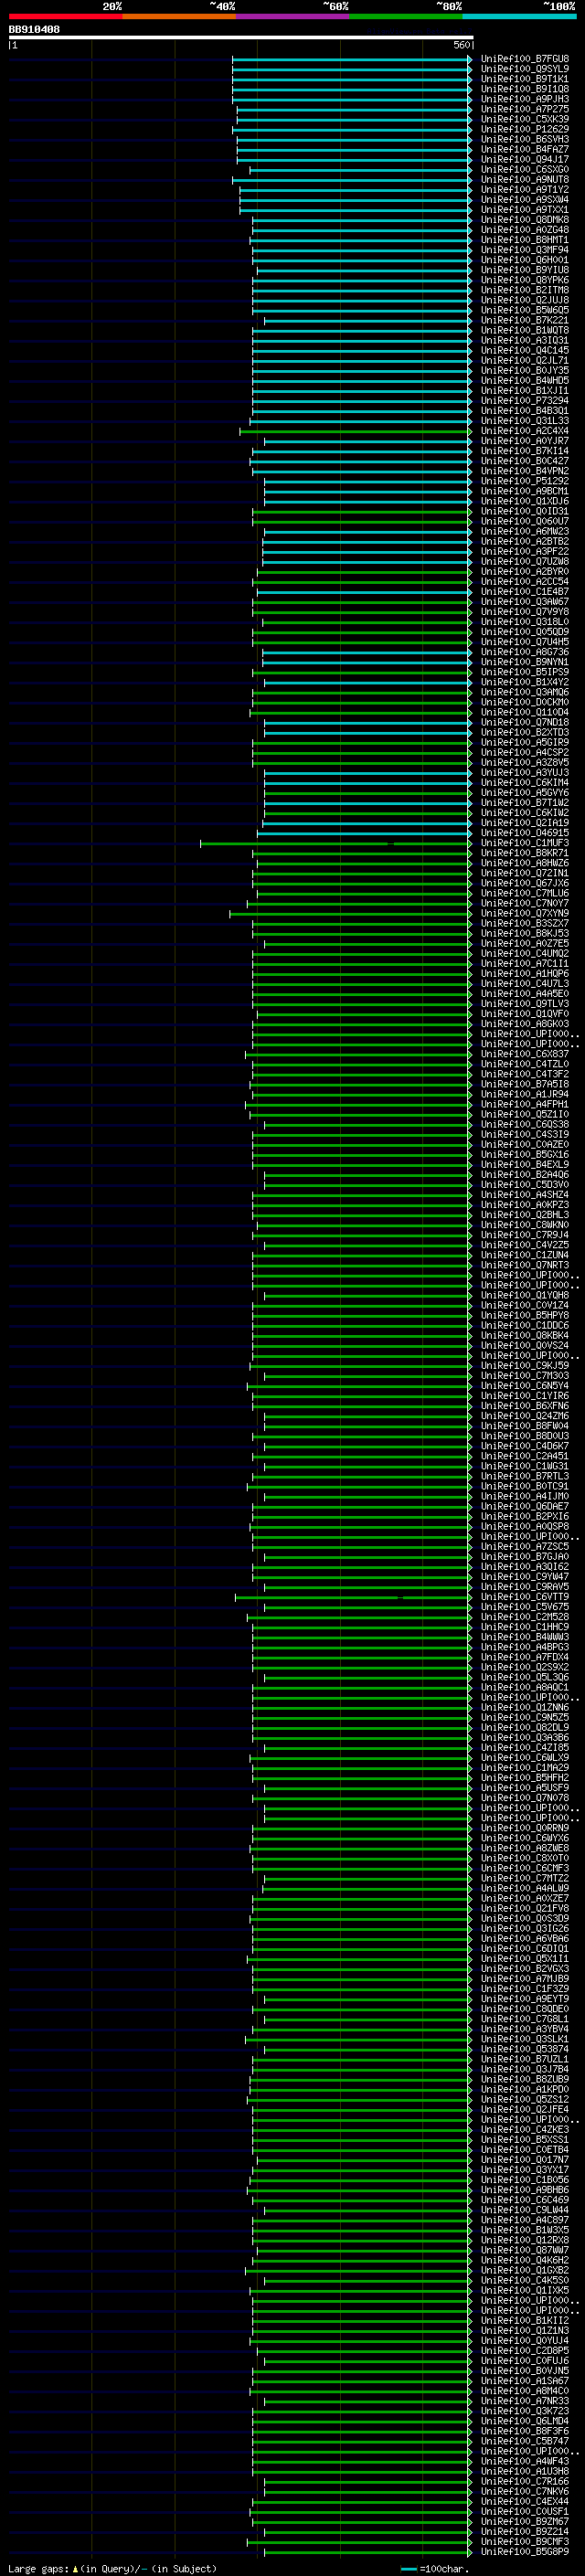Select the UniRef100_C4UMD2 label
The image size is (585, 2576).
[524, 954]
